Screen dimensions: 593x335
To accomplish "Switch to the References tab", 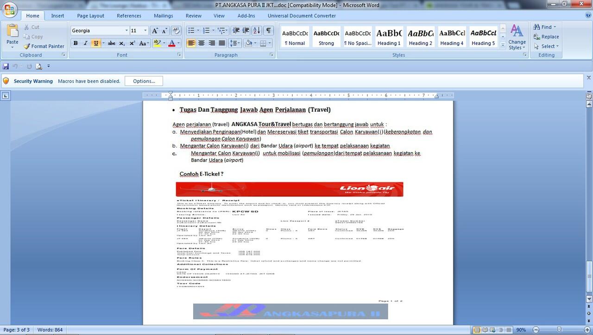I will pyautogui.click(x=129, y=16).
